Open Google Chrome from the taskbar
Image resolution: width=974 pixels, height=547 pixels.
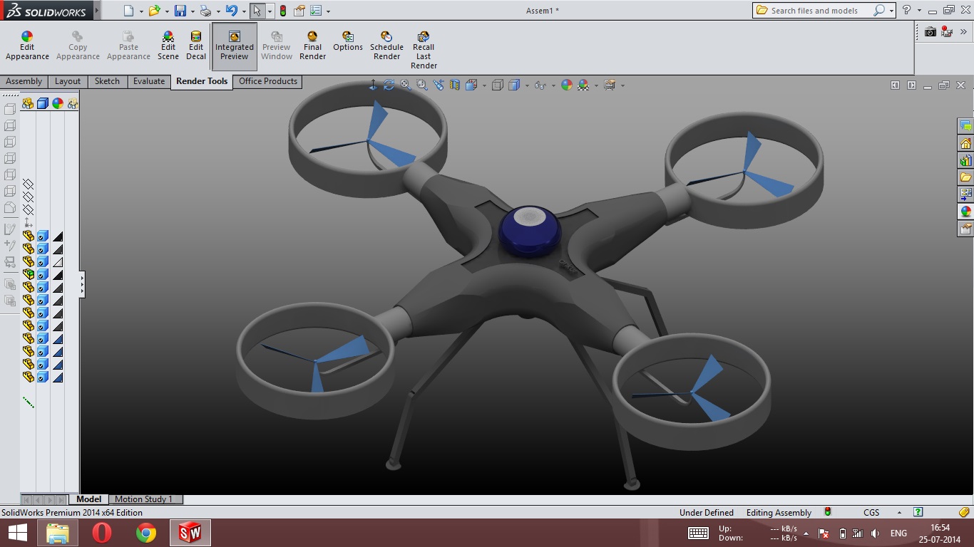tap(146, 533)
